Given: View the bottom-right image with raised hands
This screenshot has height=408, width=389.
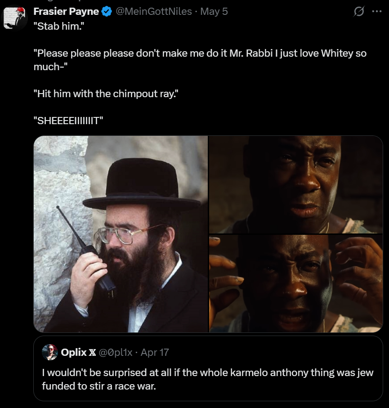Looking at the screenshot, I should pos(295,283).
